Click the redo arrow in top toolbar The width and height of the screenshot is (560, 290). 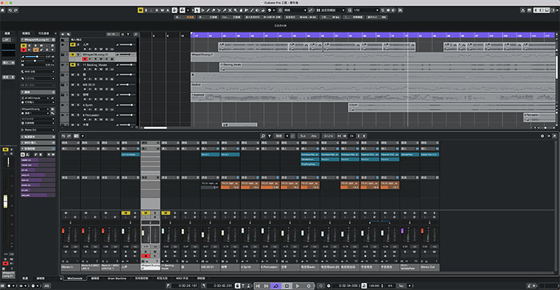15,10
